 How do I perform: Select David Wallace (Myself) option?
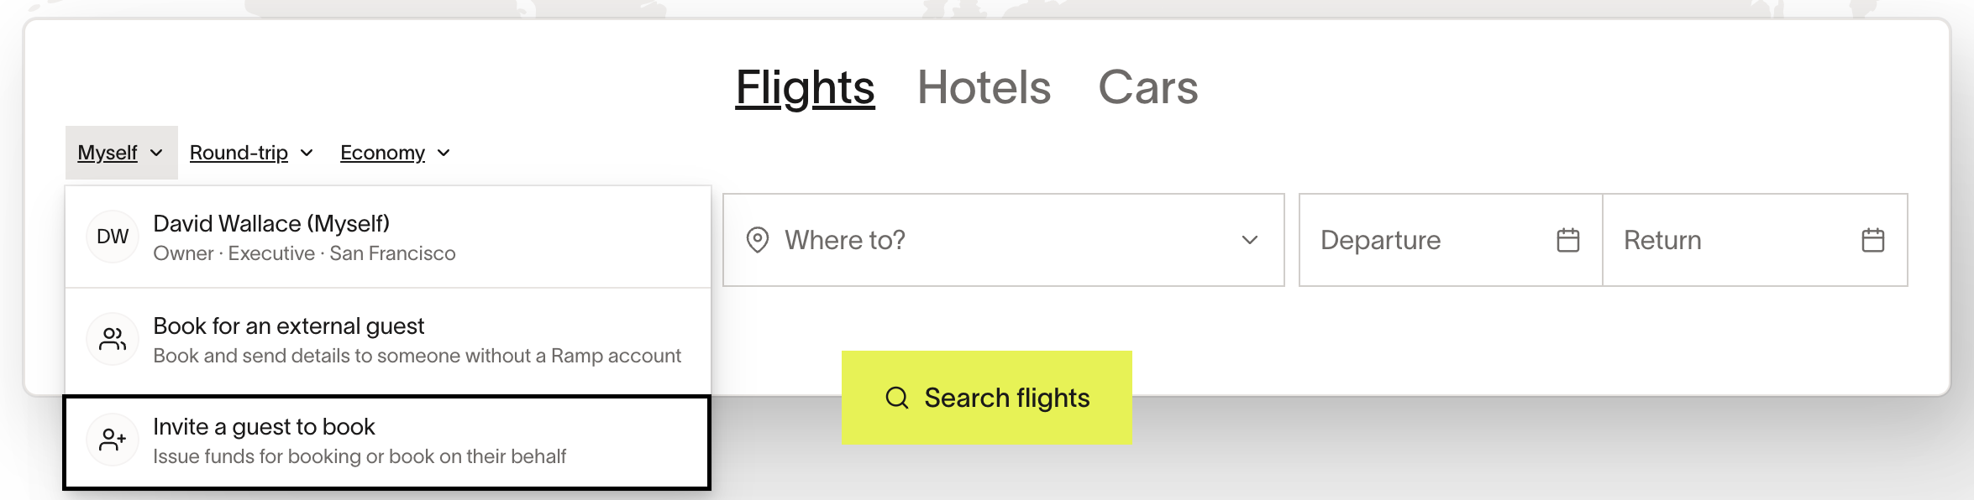[388, 237]
